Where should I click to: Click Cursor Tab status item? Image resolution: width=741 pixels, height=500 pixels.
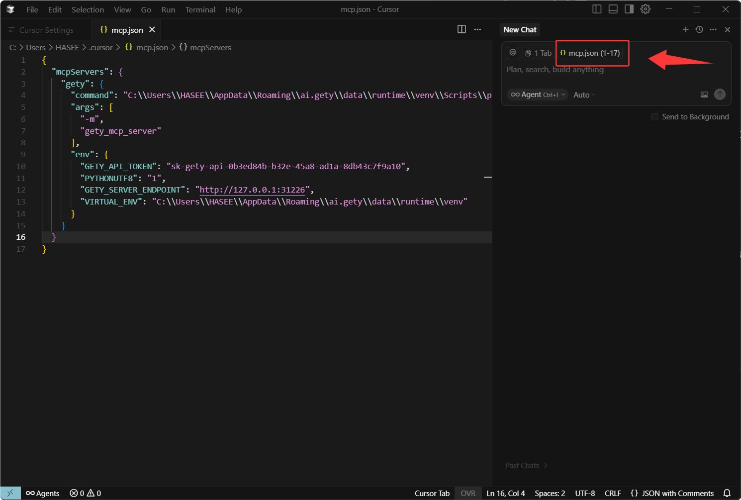(432, 493)
